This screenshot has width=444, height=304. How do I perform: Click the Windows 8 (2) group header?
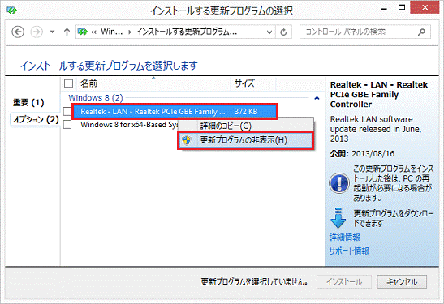[x=96, y=98]
